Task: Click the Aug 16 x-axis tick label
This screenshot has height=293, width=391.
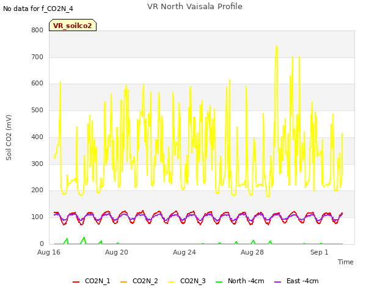Action: click(x=49, y=252)
